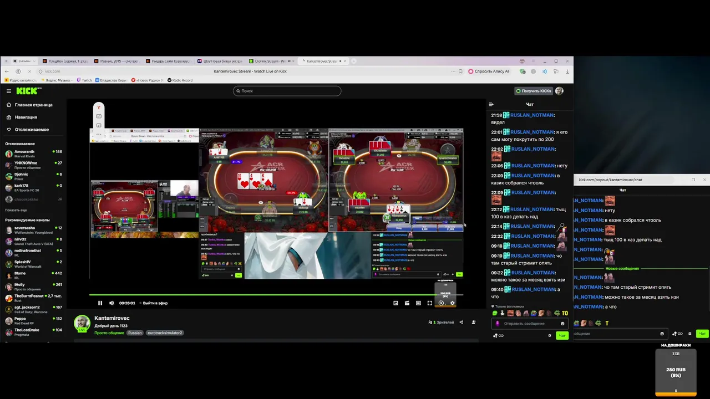710x399 pixels.
Task: Jump to live with Выйти в эфир
Action: pyautogui.click(x=153, y=303)
